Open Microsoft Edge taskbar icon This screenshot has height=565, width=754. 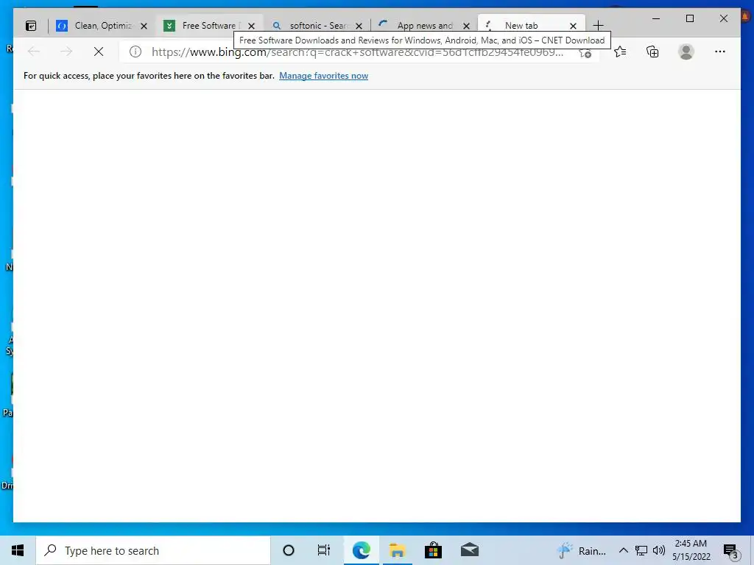coord(361,550)
